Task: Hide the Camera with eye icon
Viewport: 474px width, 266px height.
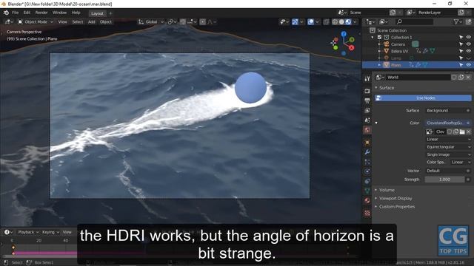Action: tap(468, 44)
